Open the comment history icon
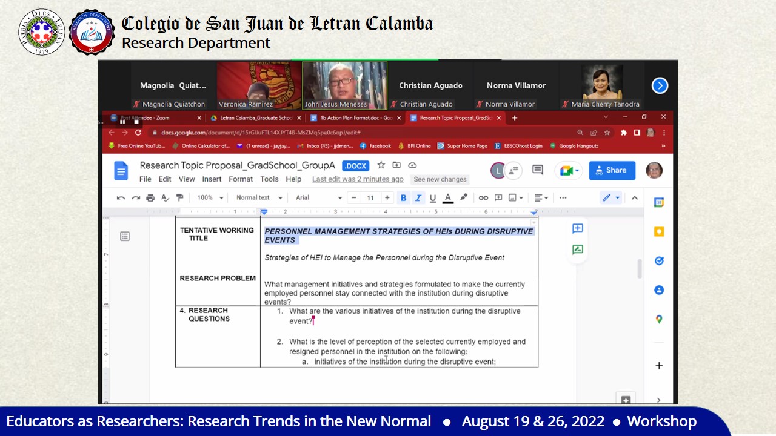 (538, 170)
